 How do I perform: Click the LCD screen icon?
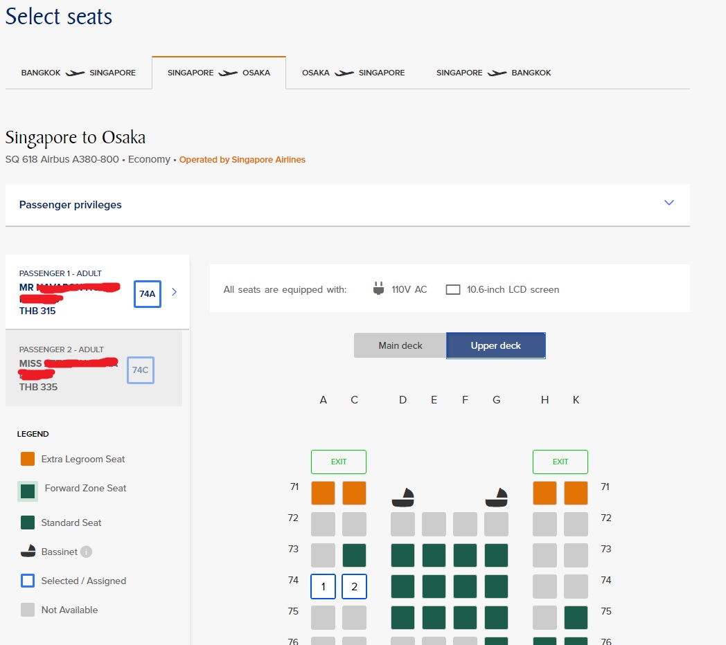point(453,290)
